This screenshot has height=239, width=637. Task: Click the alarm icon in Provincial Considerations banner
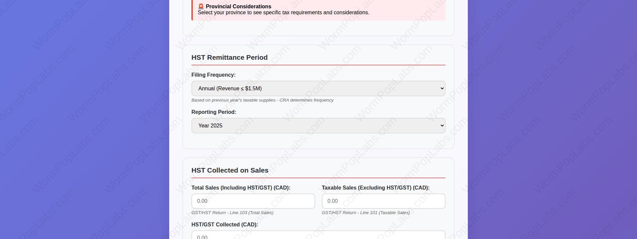[x=200, y=6]
